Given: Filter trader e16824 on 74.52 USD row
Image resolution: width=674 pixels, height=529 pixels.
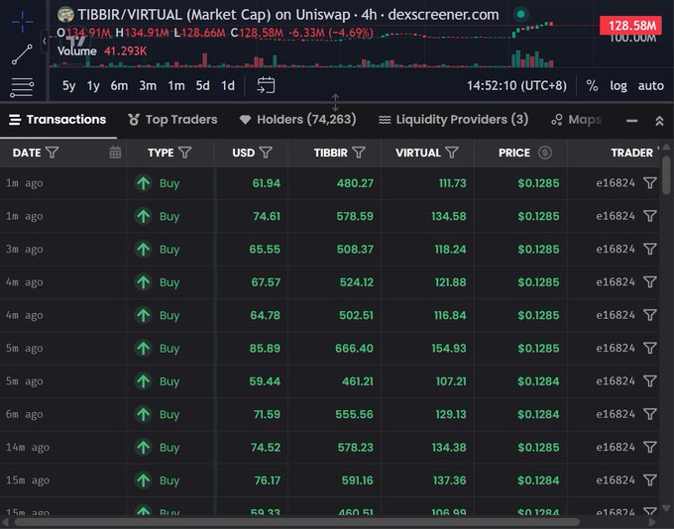Looking at the screenshot, I should [650, 448].
